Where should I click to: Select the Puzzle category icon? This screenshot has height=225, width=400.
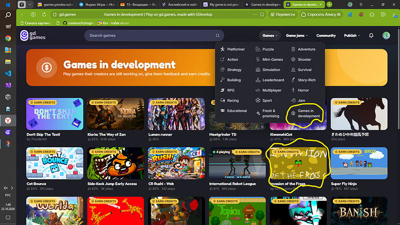[x=258, y=49]
